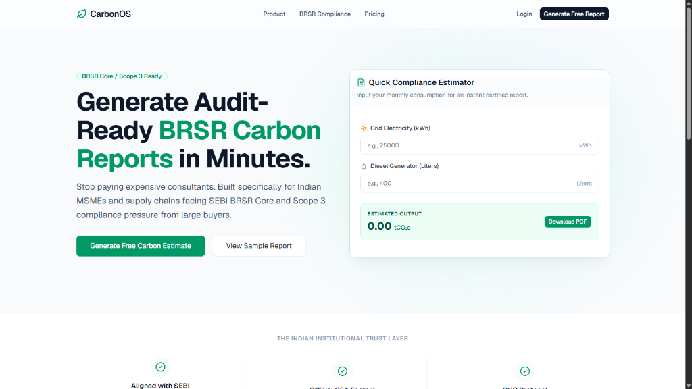
Task: Click the CarbonOS brand name
Action: (110, 14)
